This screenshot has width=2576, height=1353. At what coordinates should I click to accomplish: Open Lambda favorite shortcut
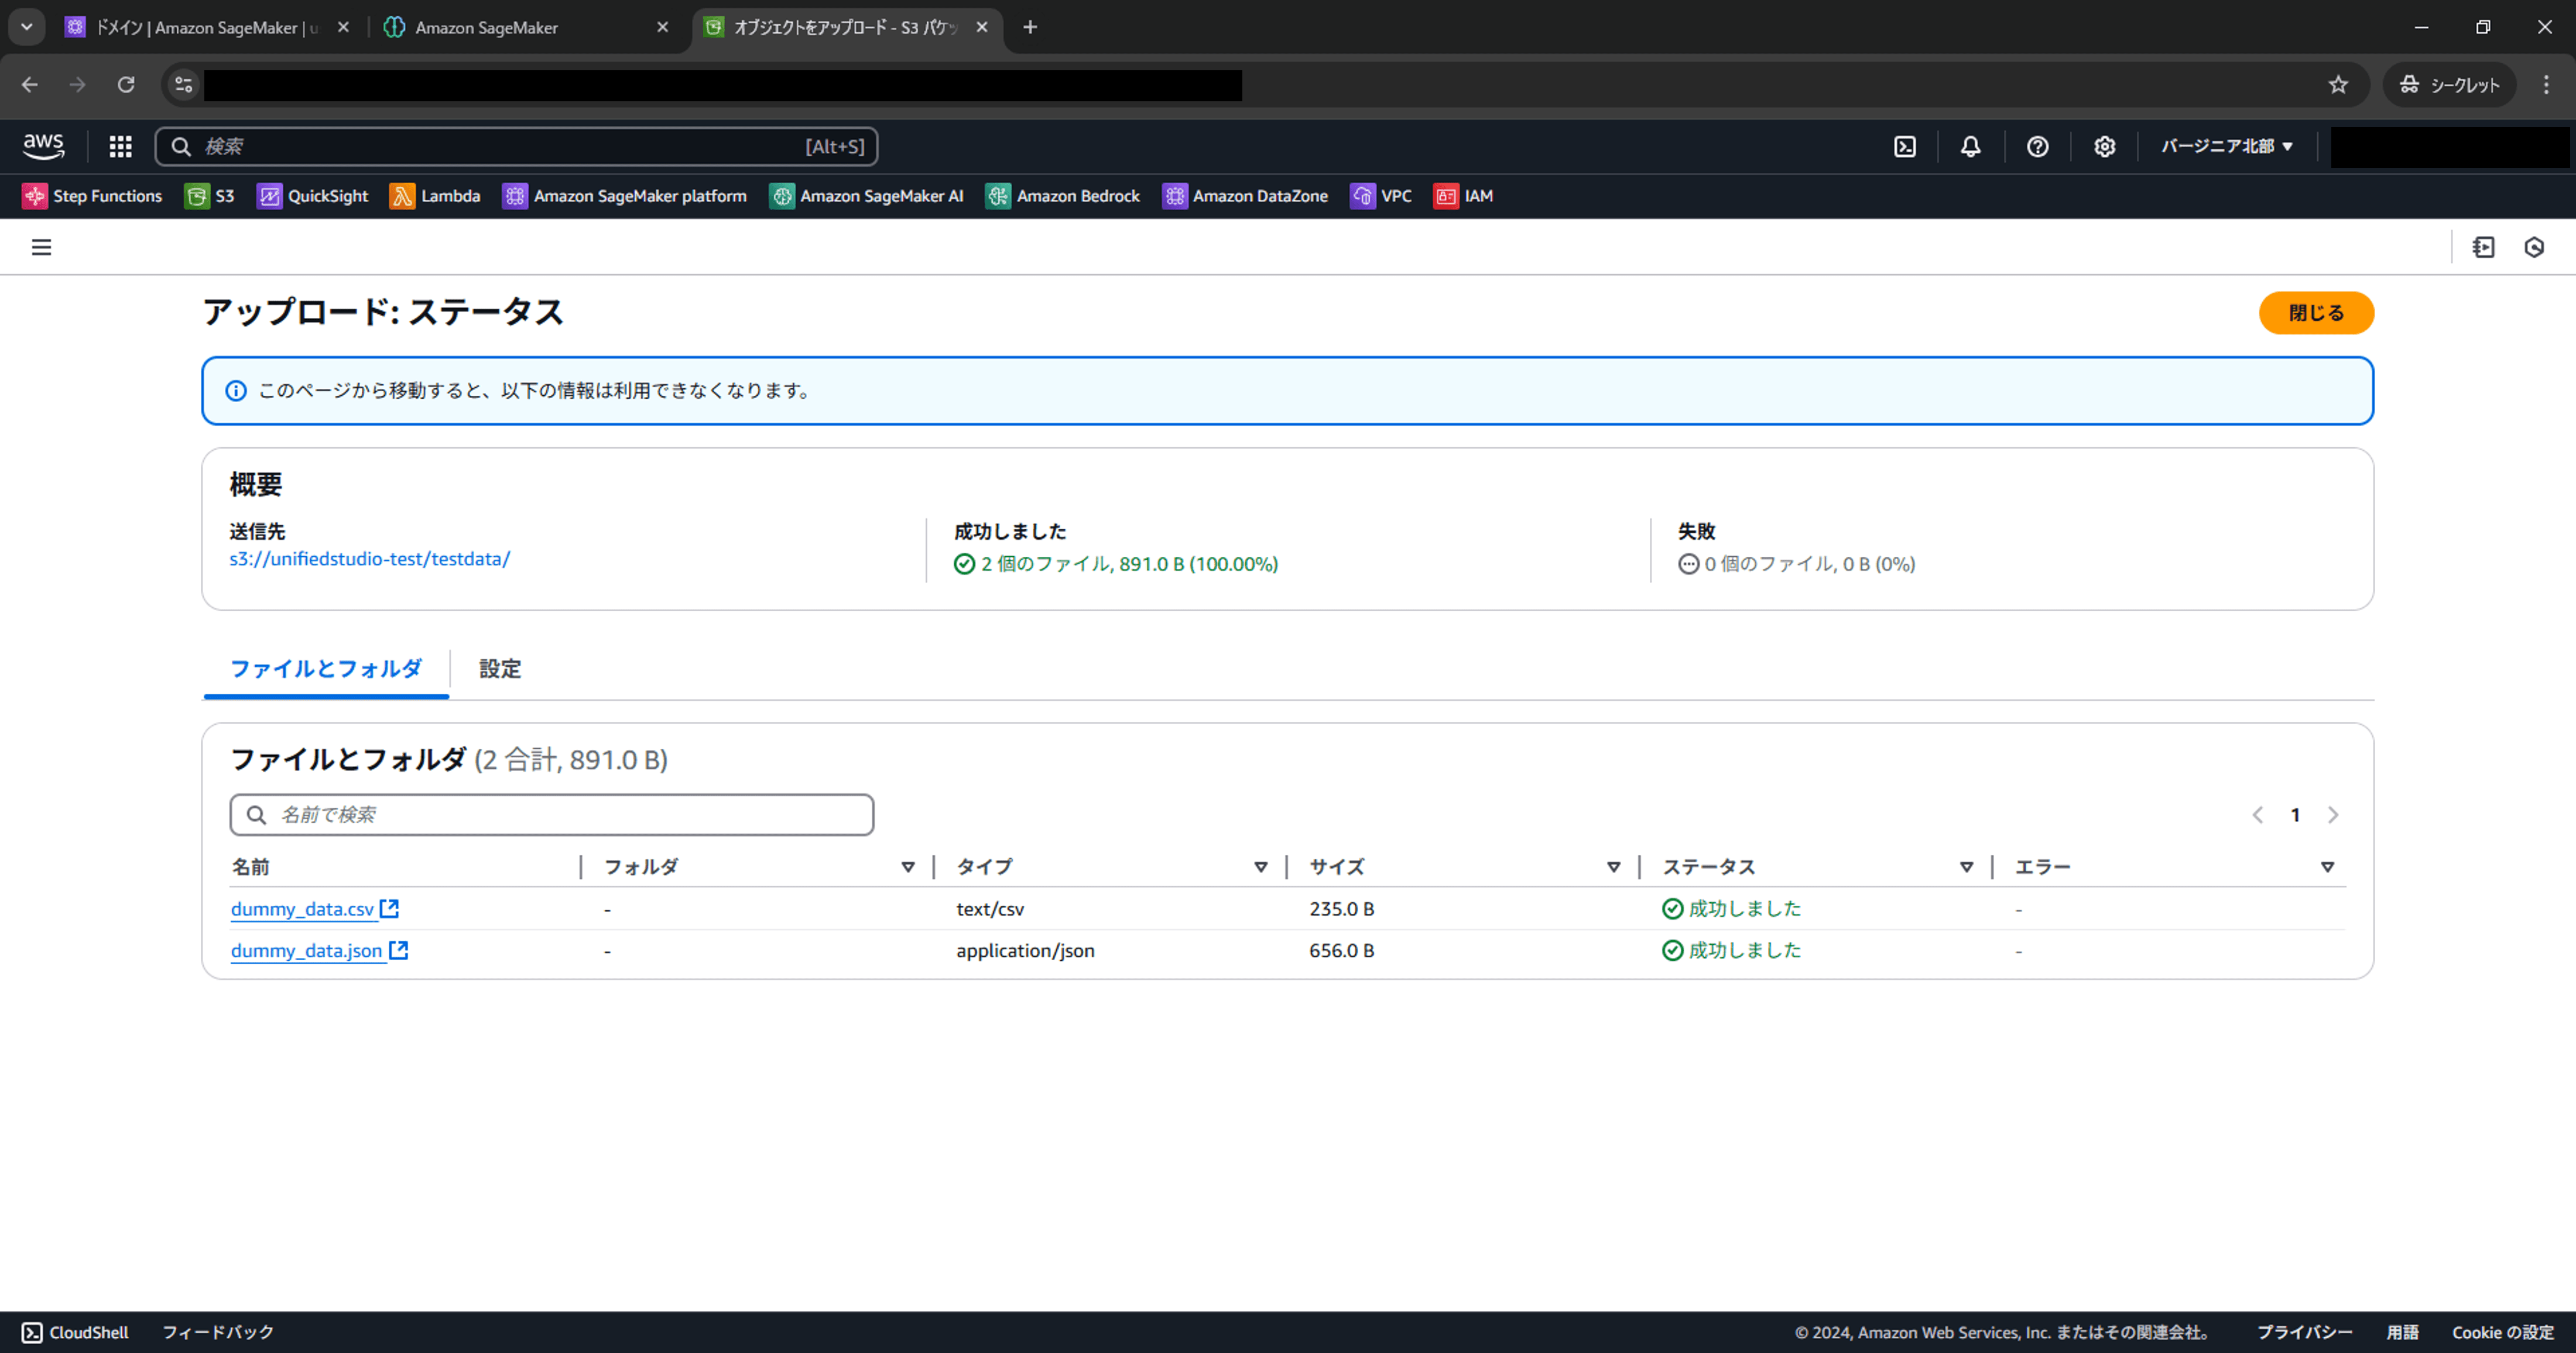pyautogui.click(x=435, y=196)
